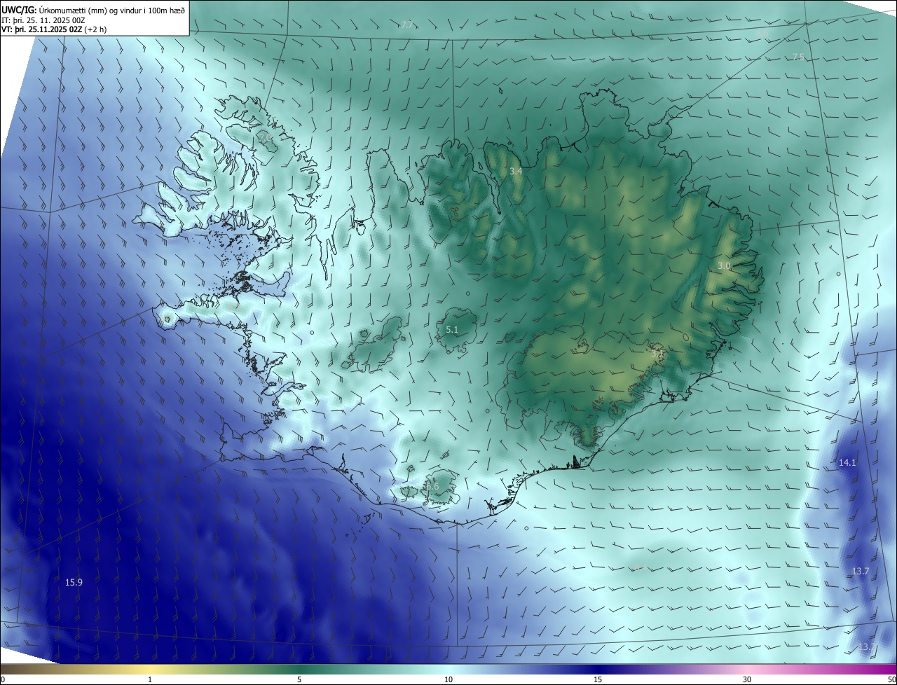Viewport: 897px width, 685px height.
Task: Click the initial time line 'IT: þri. 25. 11. 2025 00Z'
Action: [x=43, y=20]
